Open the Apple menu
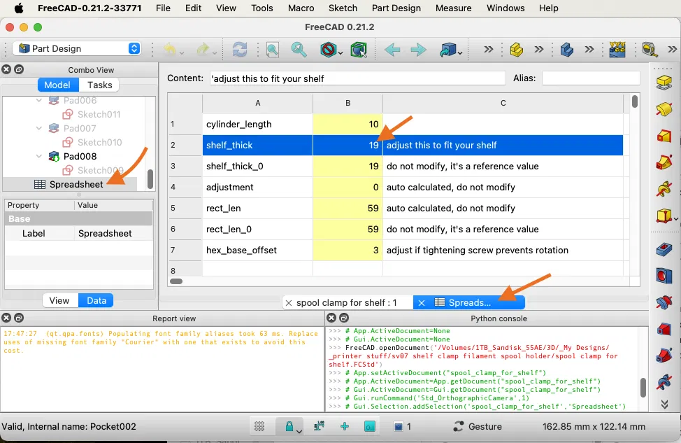This screenshot has height=443, width=681. click(x=19, y=8)
